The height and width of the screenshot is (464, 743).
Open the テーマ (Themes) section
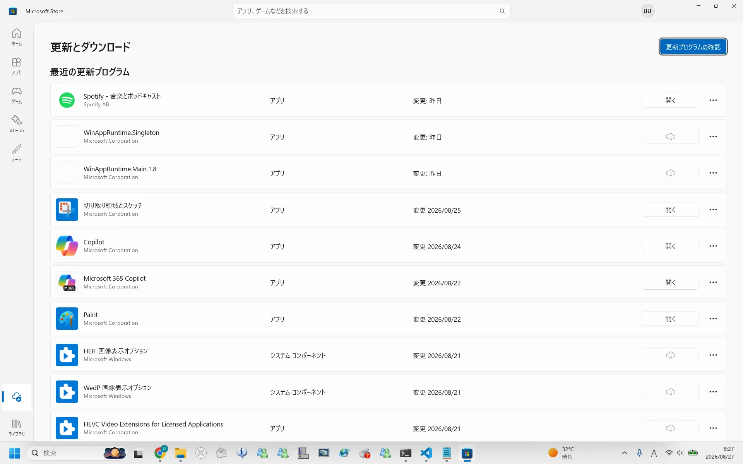17,153
